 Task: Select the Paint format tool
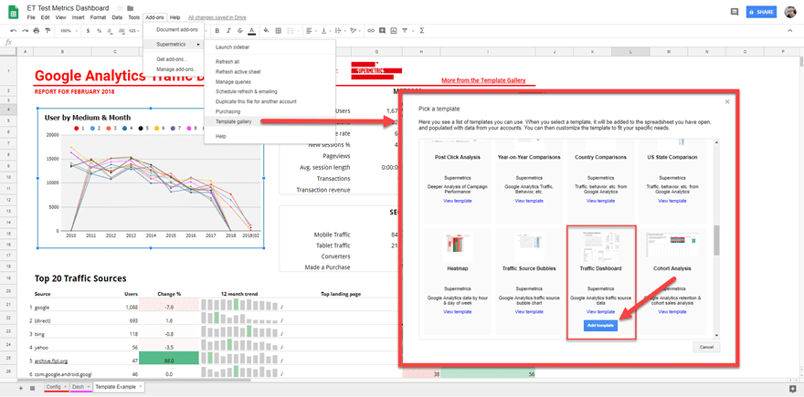48,31
